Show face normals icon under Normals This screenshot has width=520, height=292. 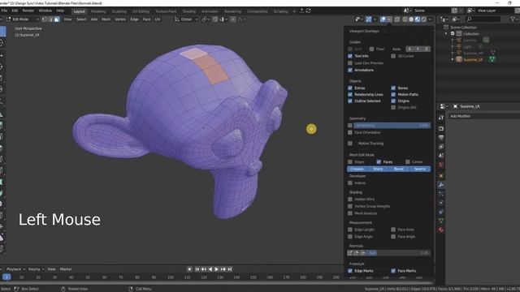tap(362, 253)
